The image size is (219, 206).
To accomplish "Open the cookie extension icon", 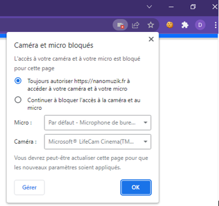I will (170, 25).
